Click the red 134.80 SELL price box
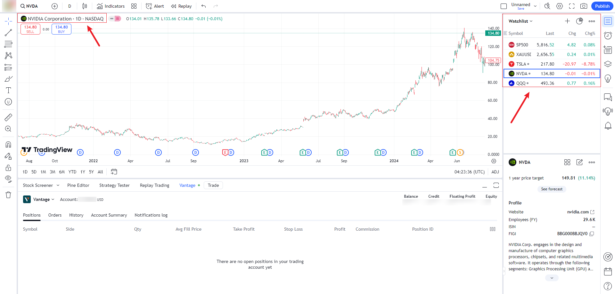The width and height of the screenshot is (615, 294). coord(30,29)
